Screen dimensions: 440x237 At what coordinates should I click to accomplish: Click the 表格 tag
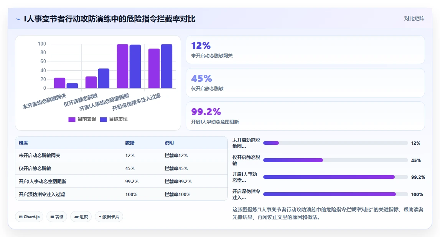click(x=57, y=217)
